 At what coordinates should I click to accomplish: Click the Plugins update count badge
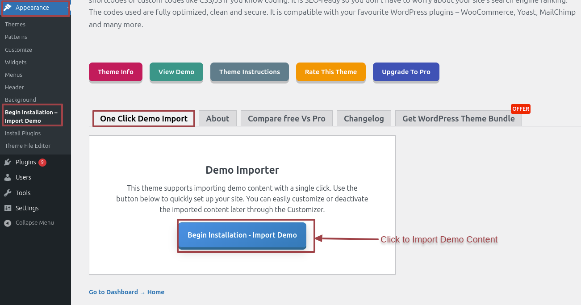coord(42,162)
